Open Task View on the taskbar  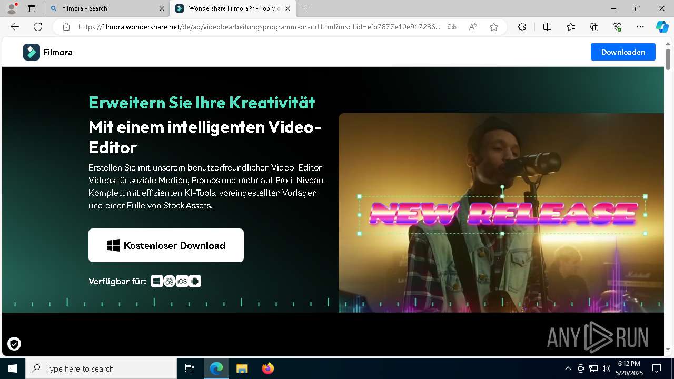click(x=190, y=368)
